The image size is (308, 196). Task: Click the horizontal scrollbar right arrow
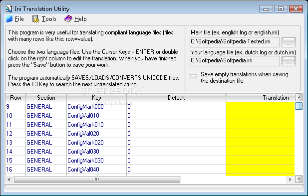click(291, 180)
